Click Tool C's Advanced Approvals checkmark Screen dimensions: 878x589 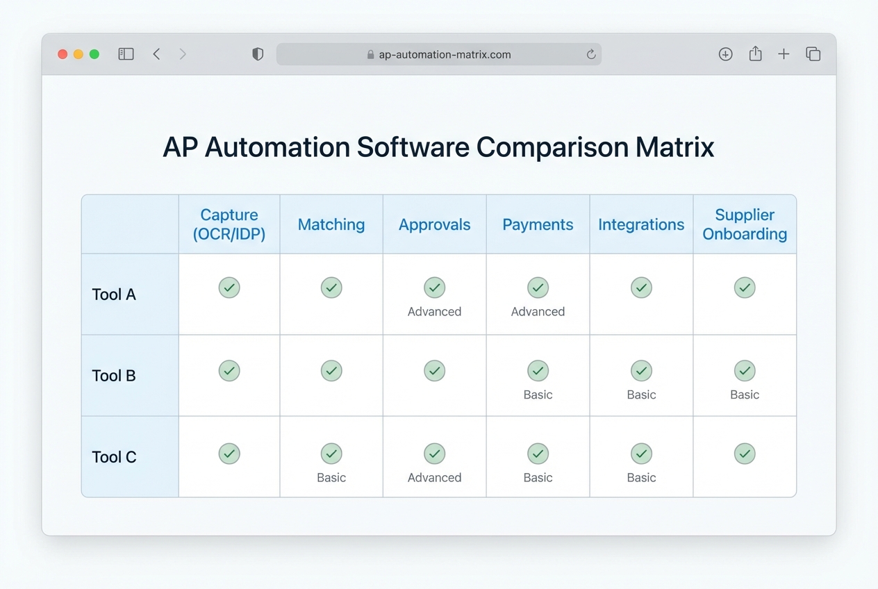[x=434, y=454]
